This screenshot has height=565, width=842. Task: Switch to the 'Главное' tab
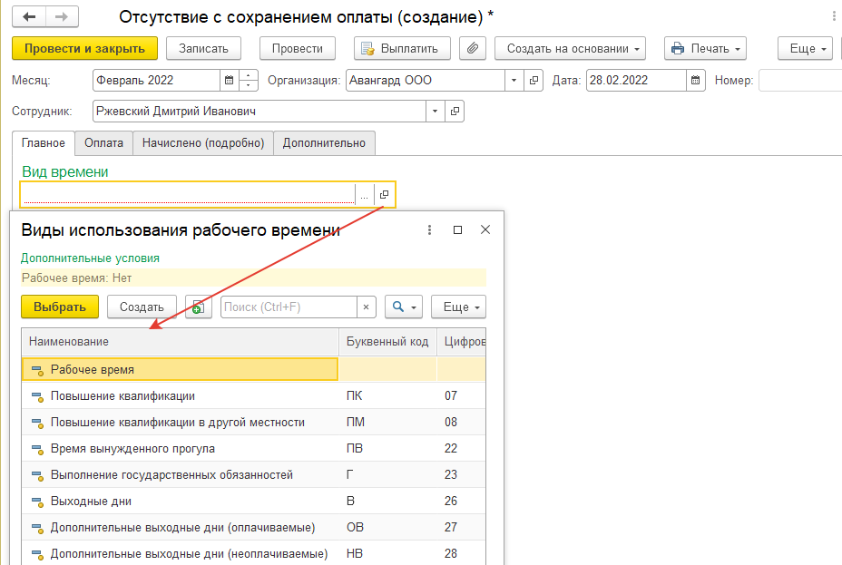44,143
